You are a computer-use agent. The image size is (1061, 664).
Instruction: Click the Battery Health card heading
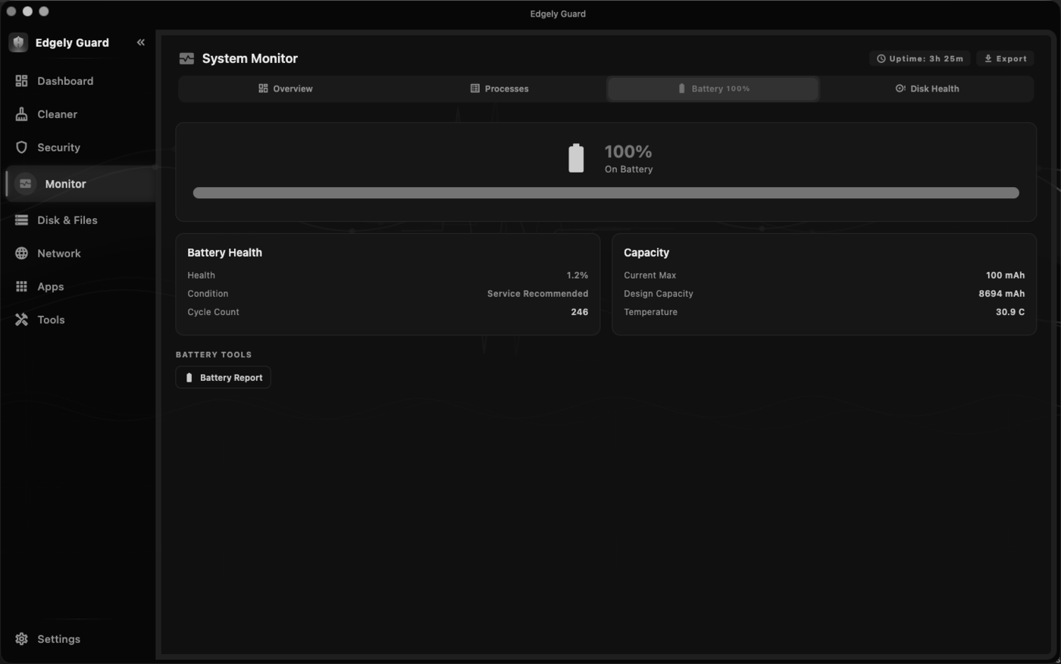(225, 253)
